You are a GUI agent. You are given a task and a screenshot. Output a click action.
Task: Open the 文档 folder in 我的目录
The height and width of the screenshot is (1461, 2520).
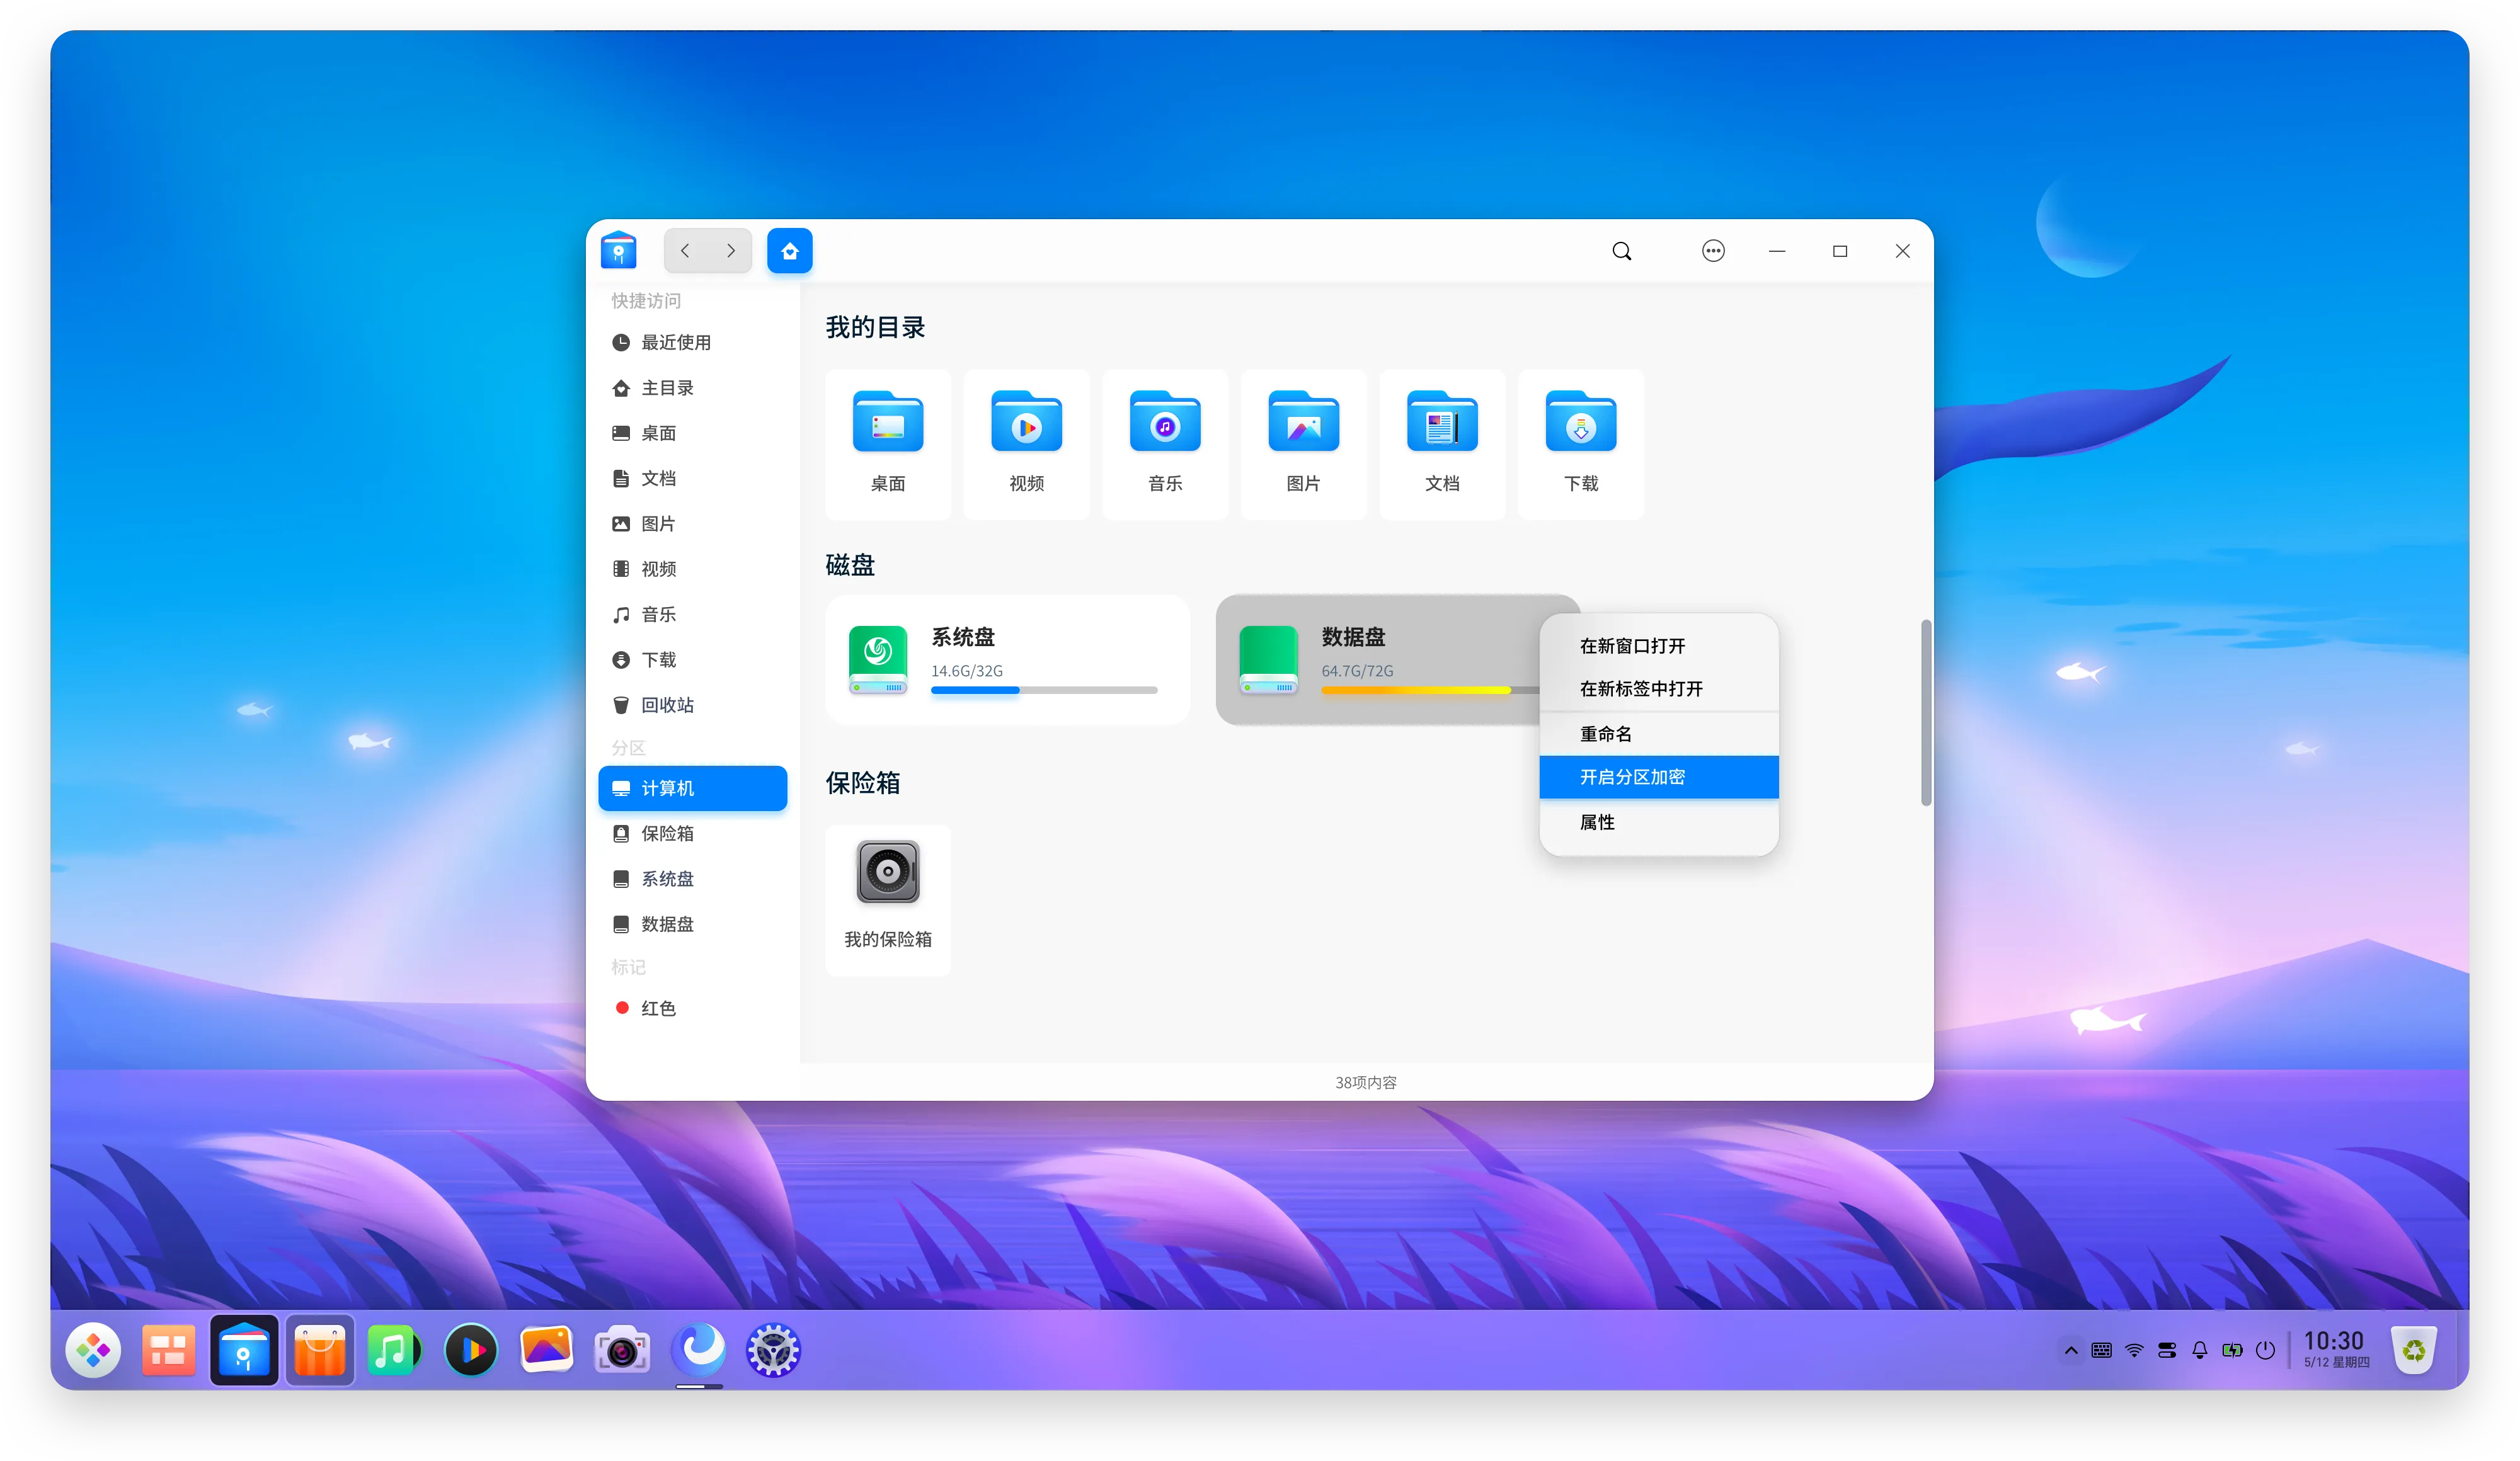pos(1442,444)
